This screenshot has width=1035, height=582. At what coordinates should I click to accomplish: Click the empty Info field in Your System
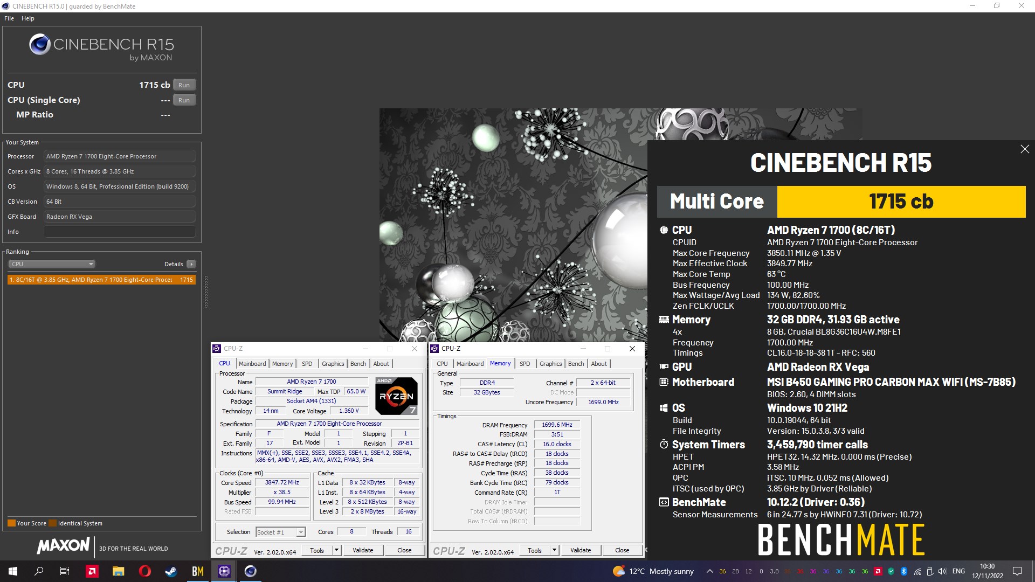120,232
